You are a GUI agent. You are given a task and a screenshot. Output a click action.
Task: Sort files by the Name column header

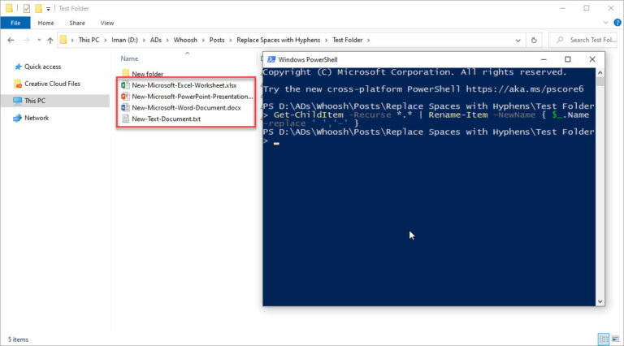click(x=130, y=58)
